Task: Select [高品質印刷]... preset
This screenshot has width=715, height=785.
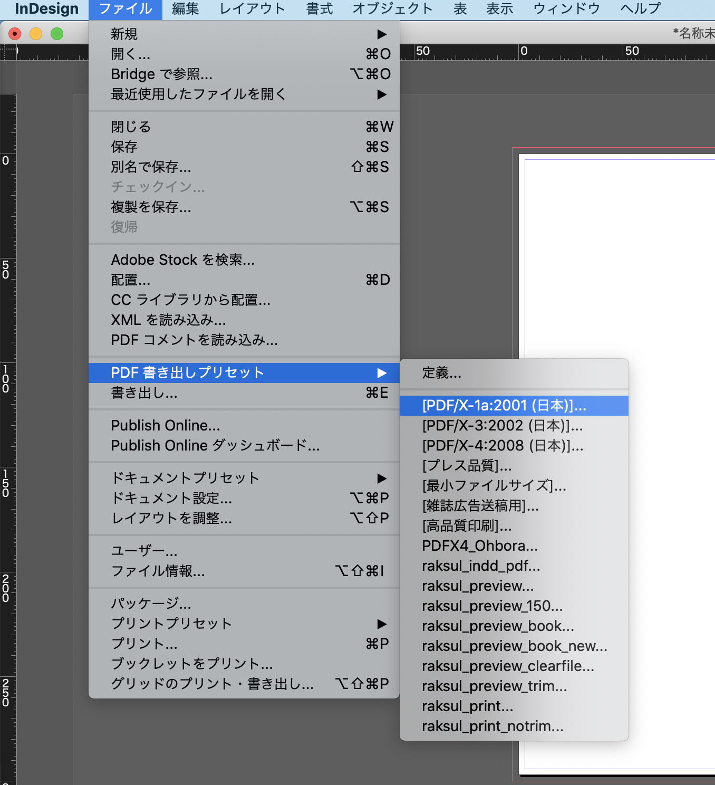Action: click(x=514, y=526)
